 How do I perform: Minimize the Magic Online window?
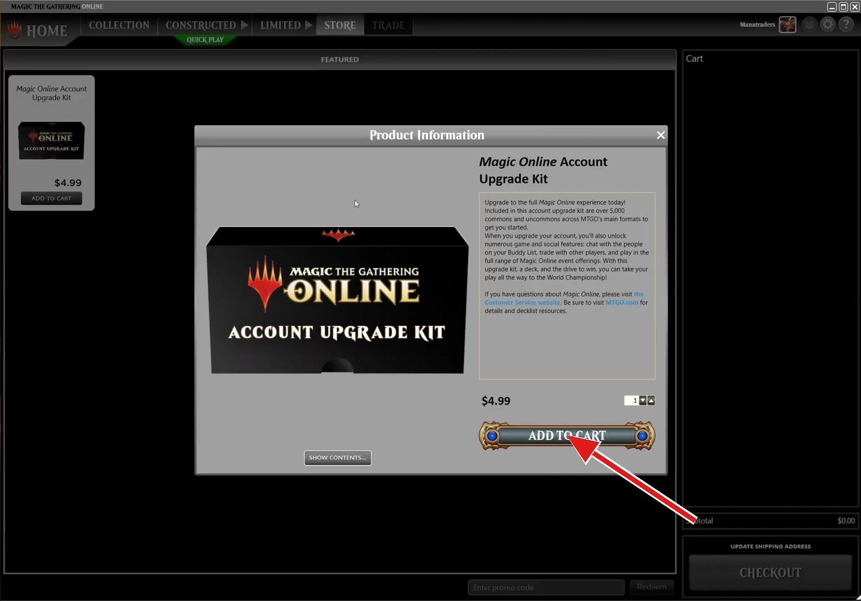[x=832, y=7]
